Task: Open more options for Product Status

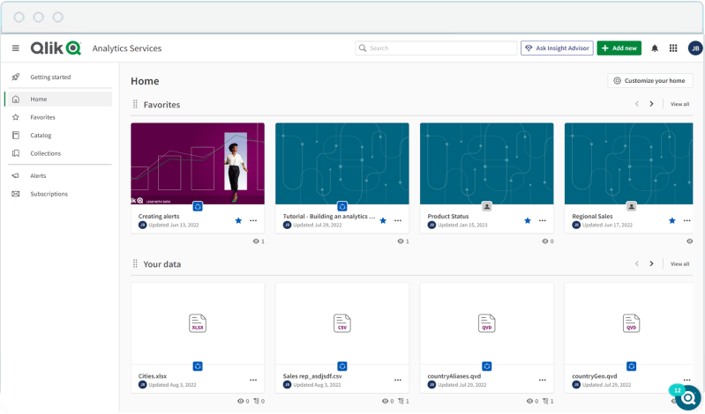Action: (542, 220)
